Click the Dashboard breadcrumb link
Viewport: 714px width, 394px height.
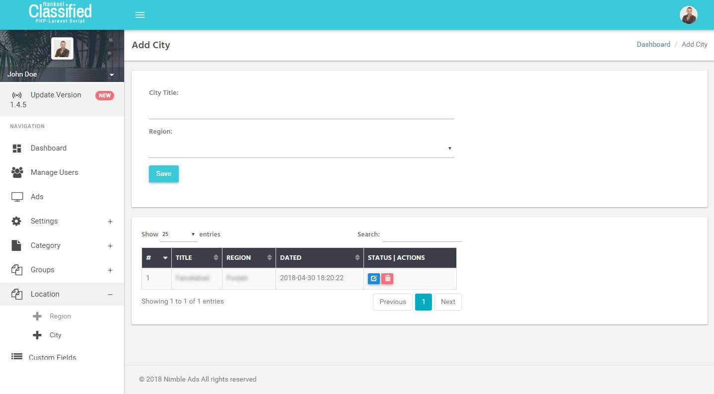click(x=653, y=44)
